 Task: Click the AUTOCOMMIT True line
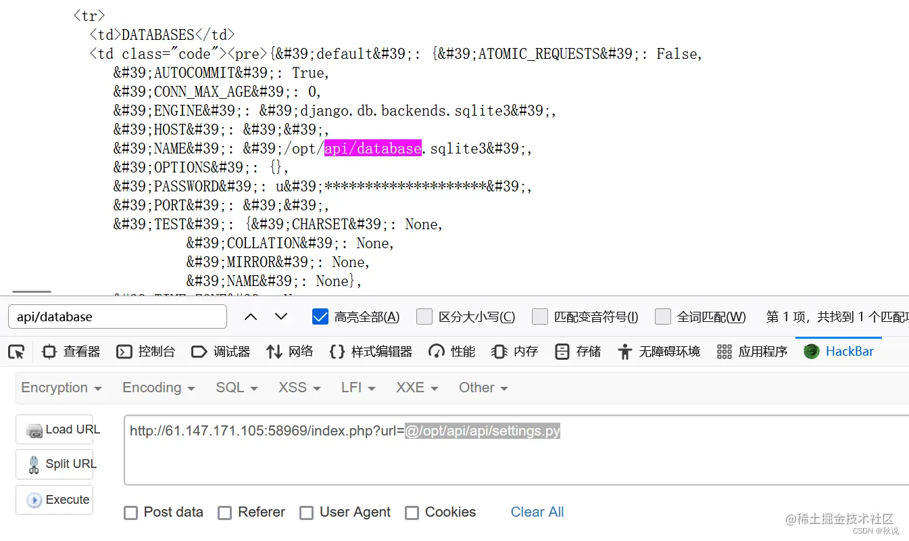point(222,72)
